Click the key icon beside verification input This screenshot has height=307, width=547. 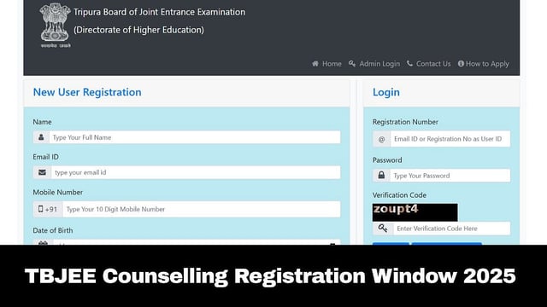coord(383,229)
